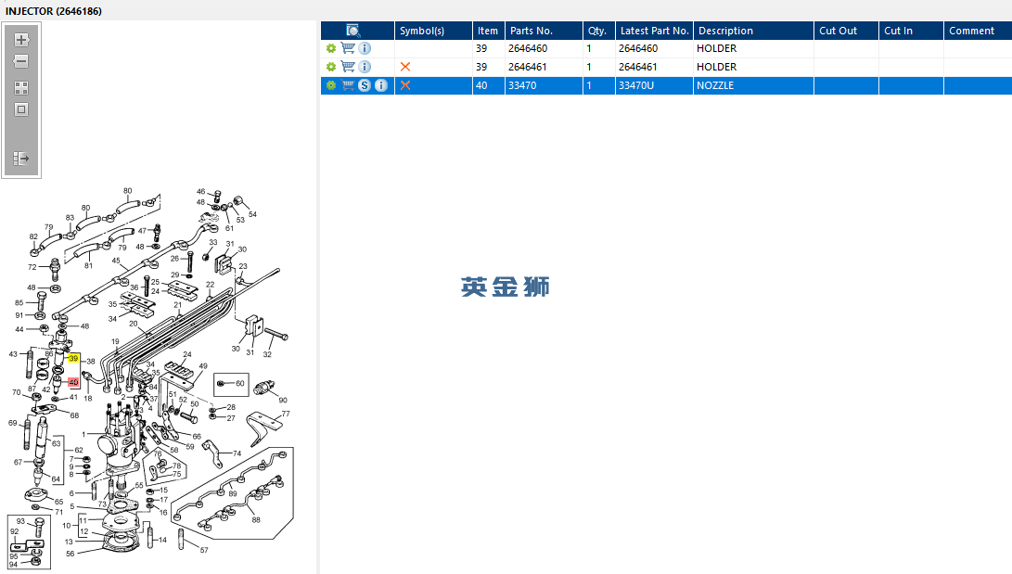This screenshot has width=1012, height=574.
Task: Click the Latest Part No. column header
Action: [x=655, y=31]
